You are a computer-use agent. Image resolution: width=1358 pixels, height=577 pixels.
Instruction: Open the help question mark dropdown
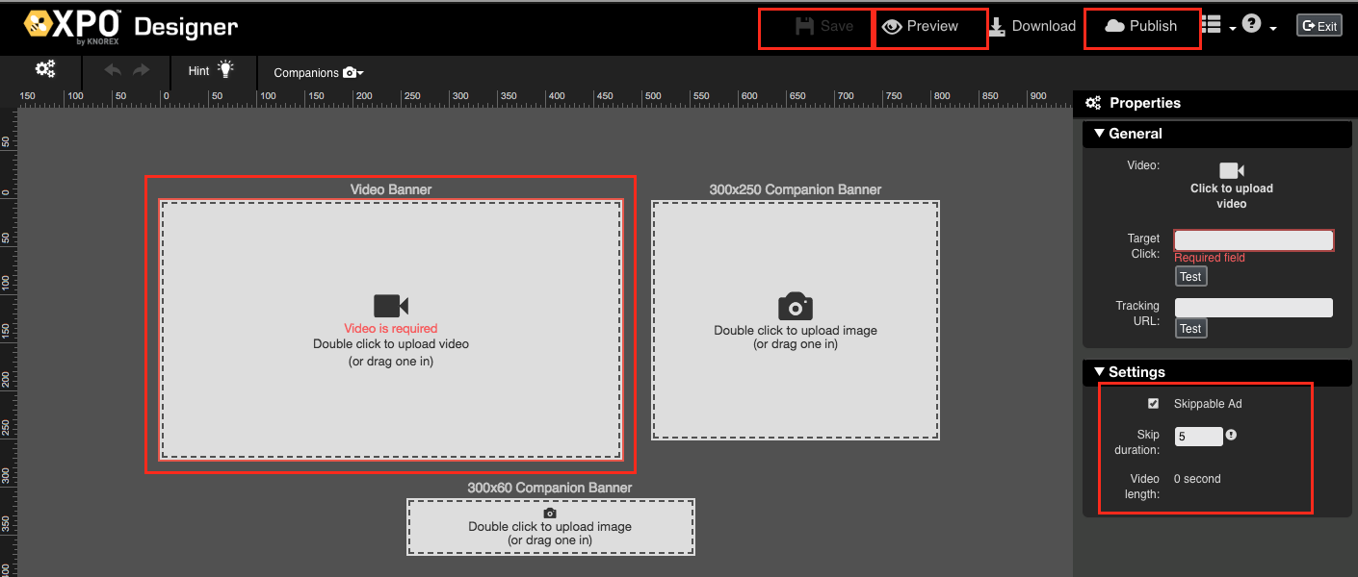[x=1258, y=26]
